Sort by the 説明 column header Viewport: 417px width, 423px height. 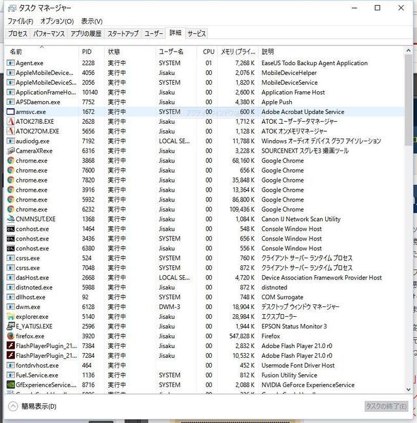[x=331, y=51]
